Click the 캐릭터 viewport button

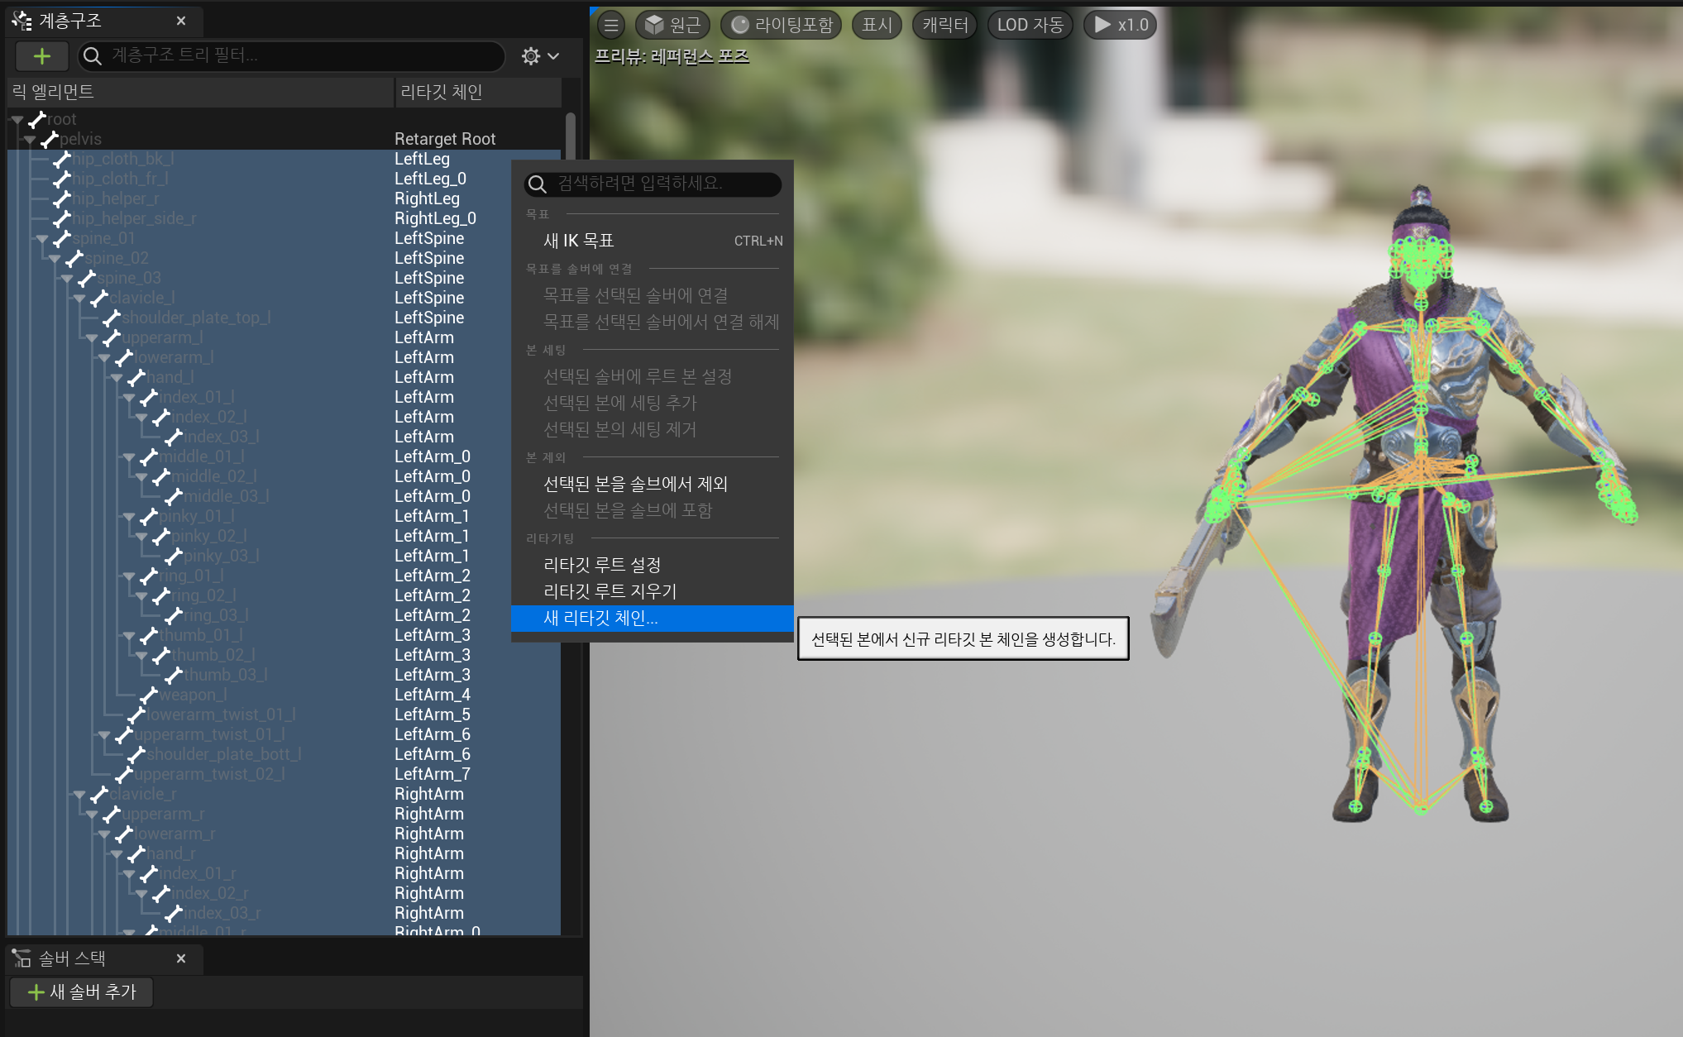(x=944, y=25)
